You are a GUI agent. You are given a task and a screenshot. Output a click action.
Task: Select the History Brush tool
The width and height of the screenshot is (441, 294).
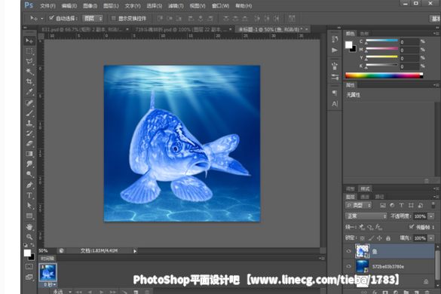tap(29, 133)
